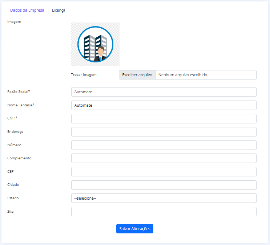Click the Nome Fantasia* label
This screenshot has width=270, height=245.
pyautogui.click(x=21, y=105)
